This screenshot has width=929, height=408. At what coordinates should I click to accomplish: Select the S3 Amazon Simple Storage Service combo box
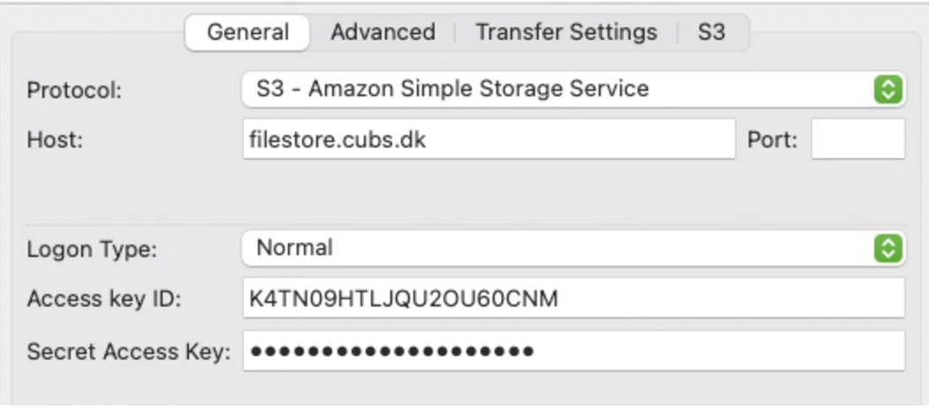click(556, 89)
